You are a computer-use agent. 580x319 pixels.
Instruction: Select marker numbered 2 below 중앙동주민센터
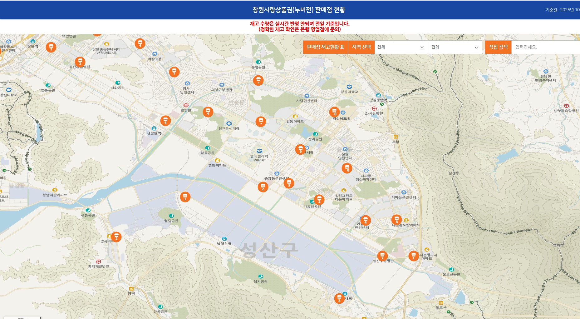pos(263,187)
